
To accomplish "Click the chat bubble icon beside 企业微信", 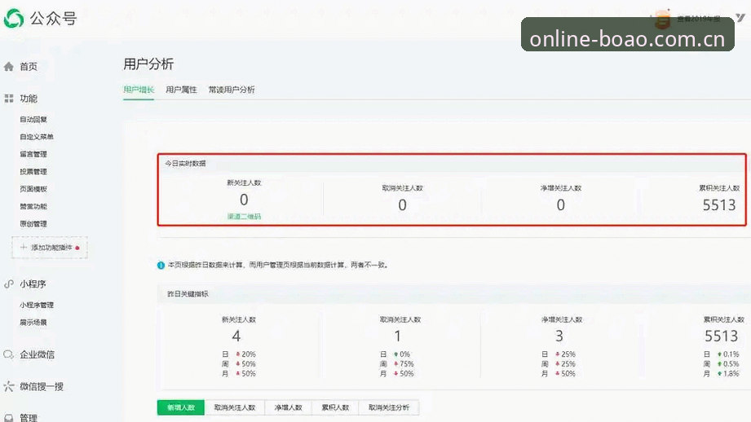I will click(9, 354).
